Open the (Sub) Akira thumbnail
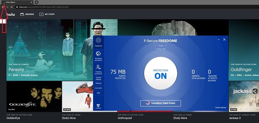 pos(77,97)
